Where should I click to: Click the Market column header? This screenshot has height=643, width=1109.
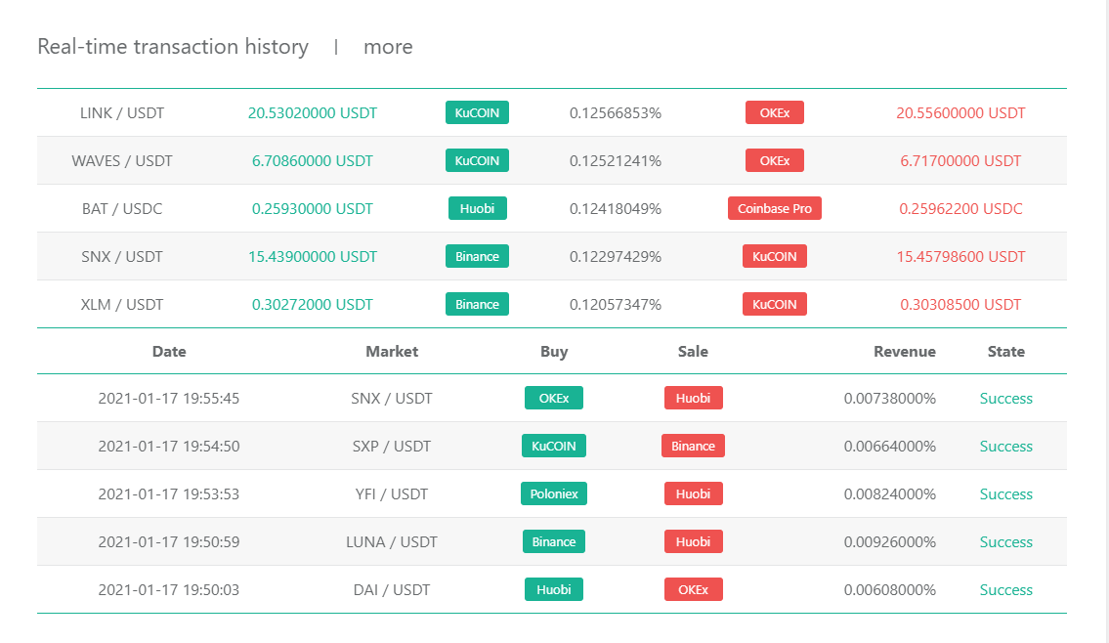(x=392, y=351)
